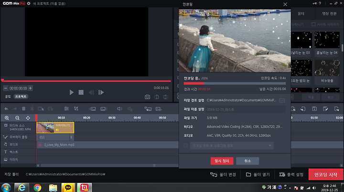Cancel encoding with 취소 button

[247, 161]
